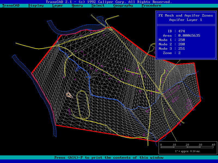Click the Node 3 value 251
Viewport: 218px width, 163px height.
coord(181,49)
